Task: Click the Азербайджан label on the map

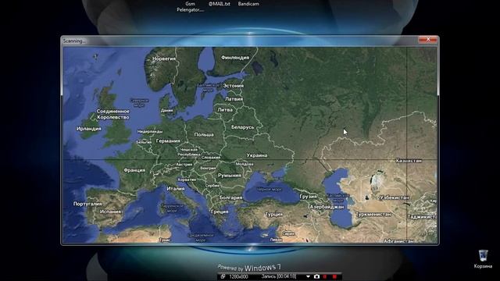Action: (x=327, y=207)
